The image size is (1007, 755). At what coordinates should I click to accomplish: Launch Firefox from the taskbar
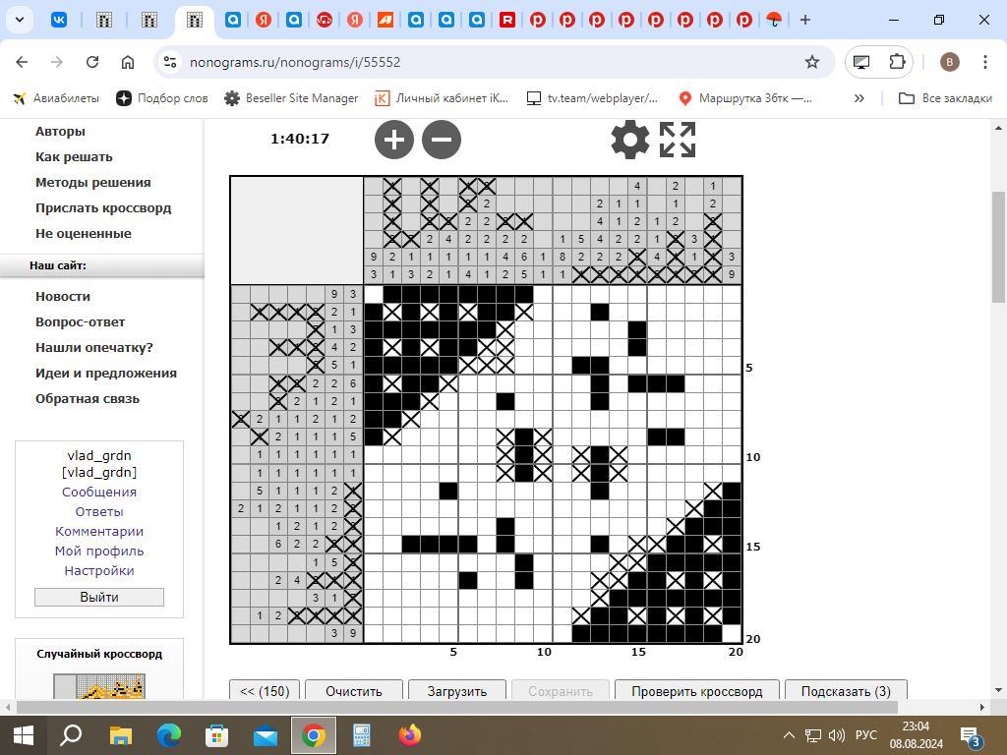(x=410, y=734)
